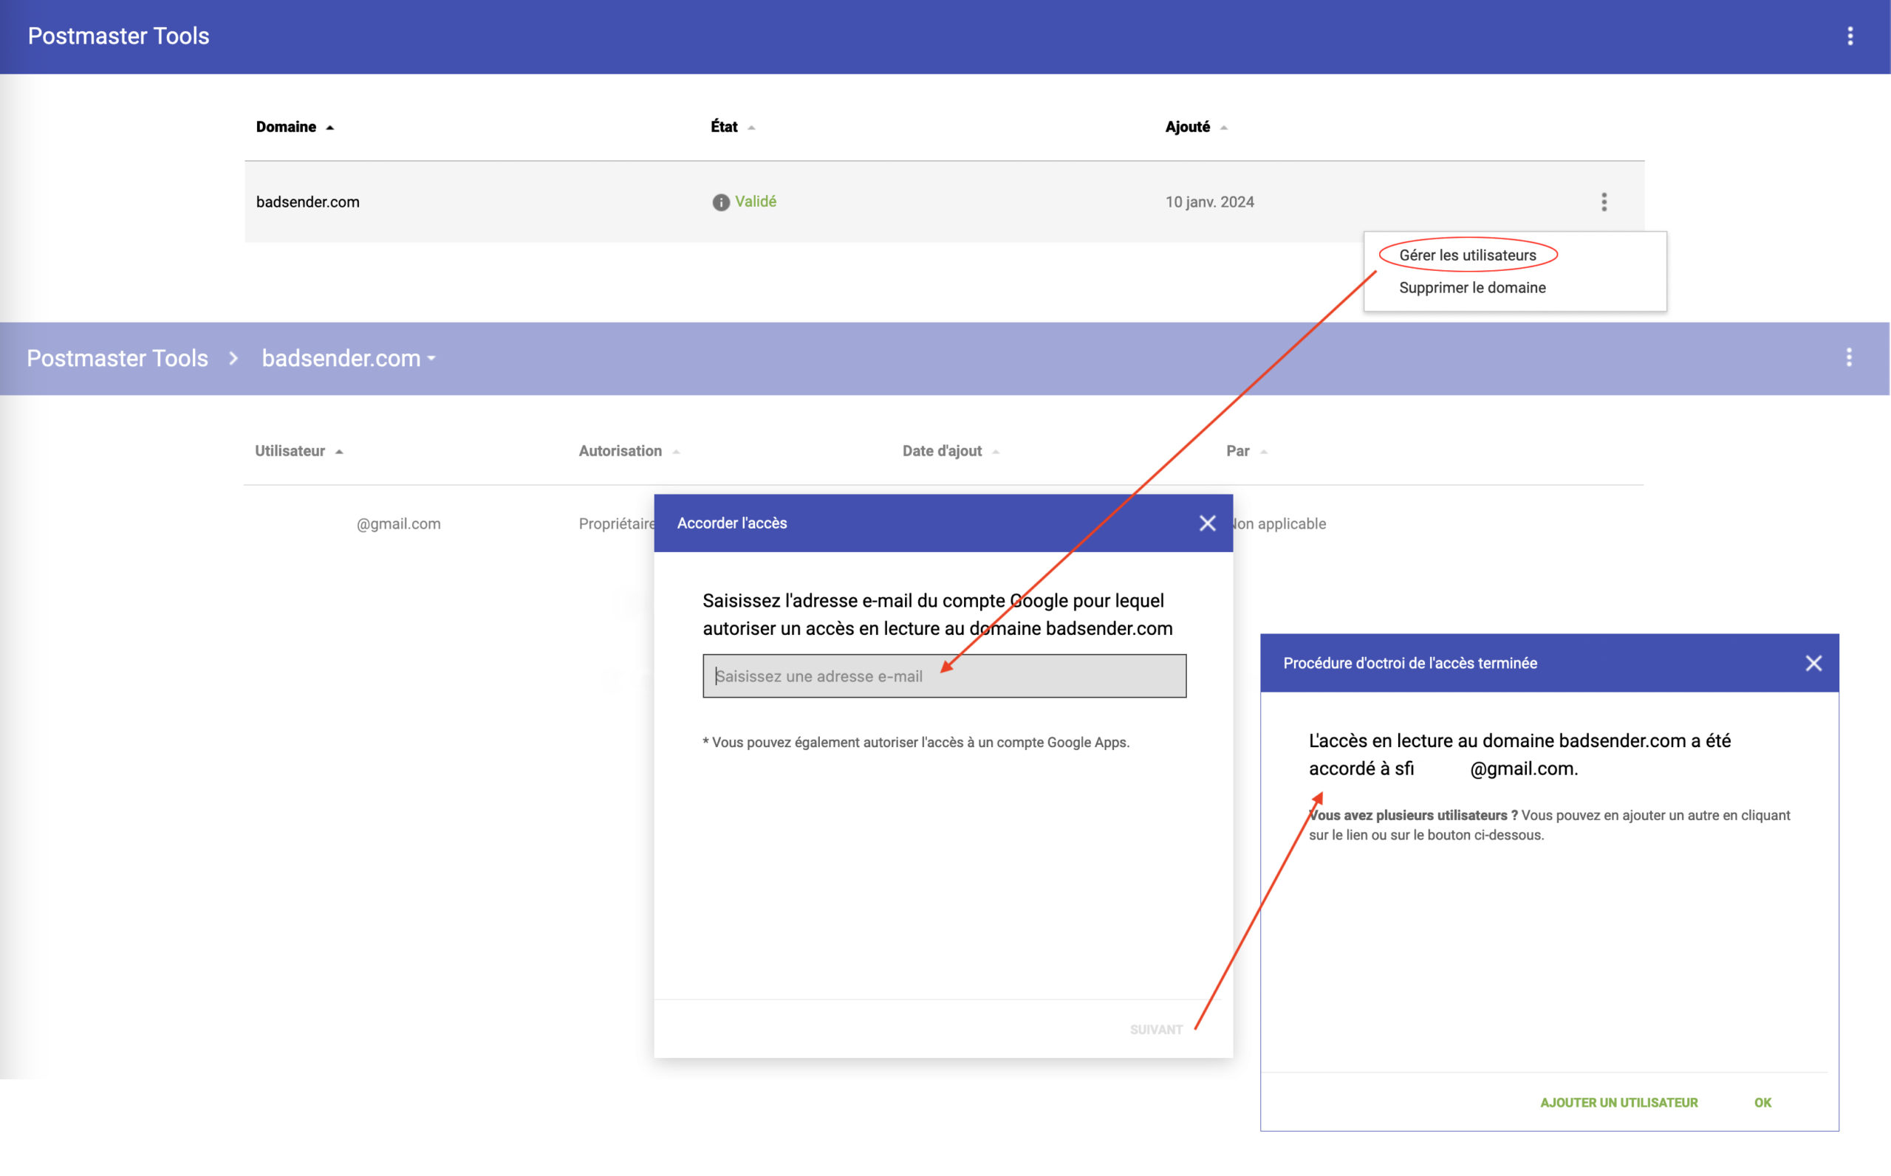Choose Supprimer le domaine from menu
The image size is (1891, 1176).
coord(1472,288)
